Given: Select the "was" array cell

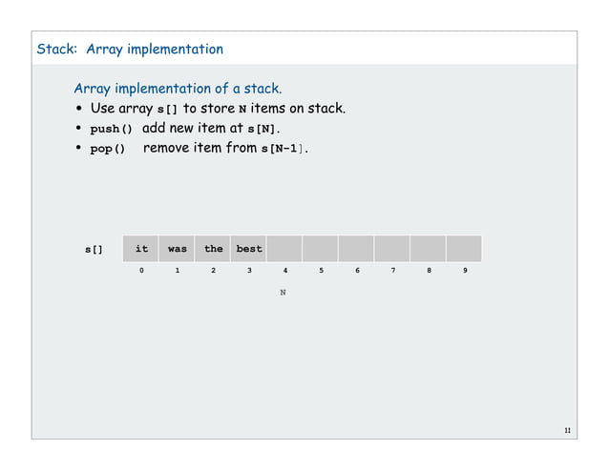Looking at the screenshot, I should tap(177, 249).
